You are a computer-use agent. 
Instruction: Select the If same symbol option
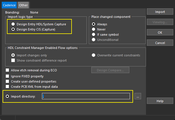click(94, 35)
